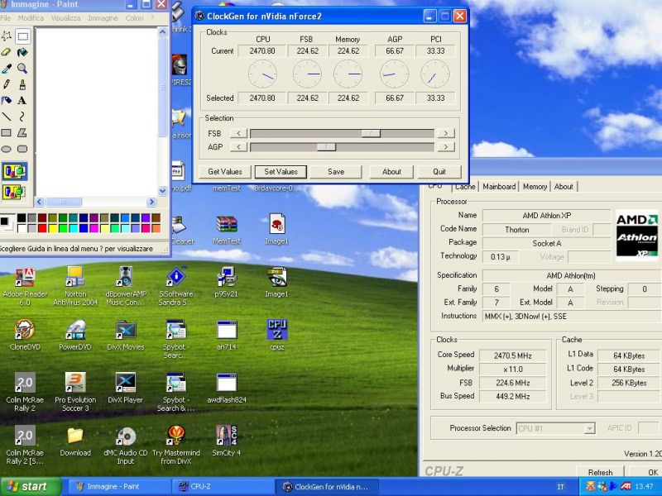The height and width of the screenshot is (496, 662).
Task: Choose the Fill With Color bucket tool
Action: pyautogui.click(x=23, y=52)
